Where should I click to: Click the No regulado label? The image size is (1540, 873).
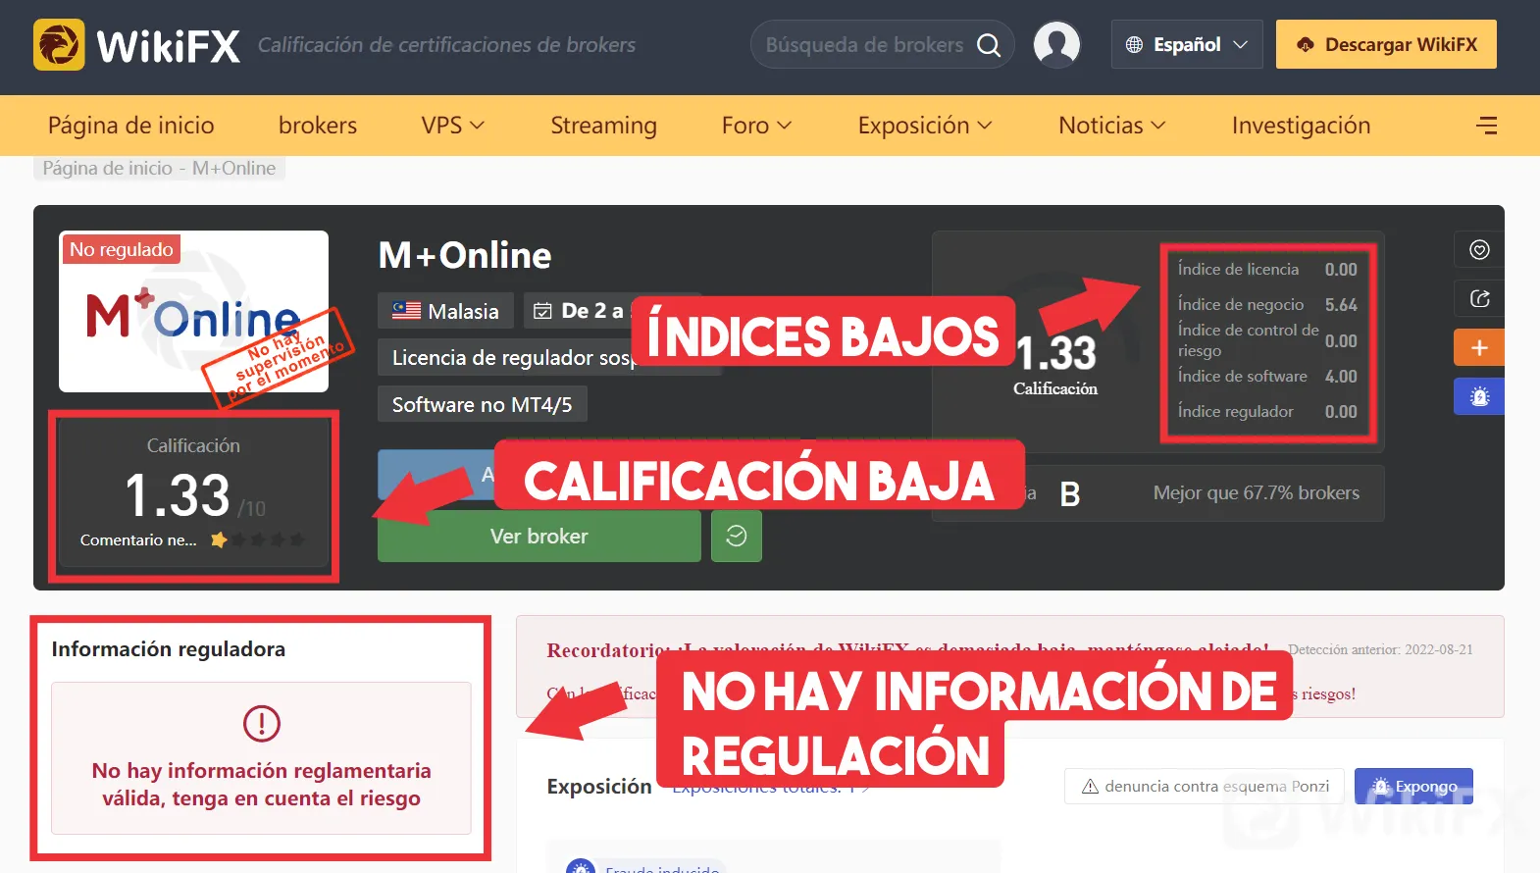click(122, 249)
